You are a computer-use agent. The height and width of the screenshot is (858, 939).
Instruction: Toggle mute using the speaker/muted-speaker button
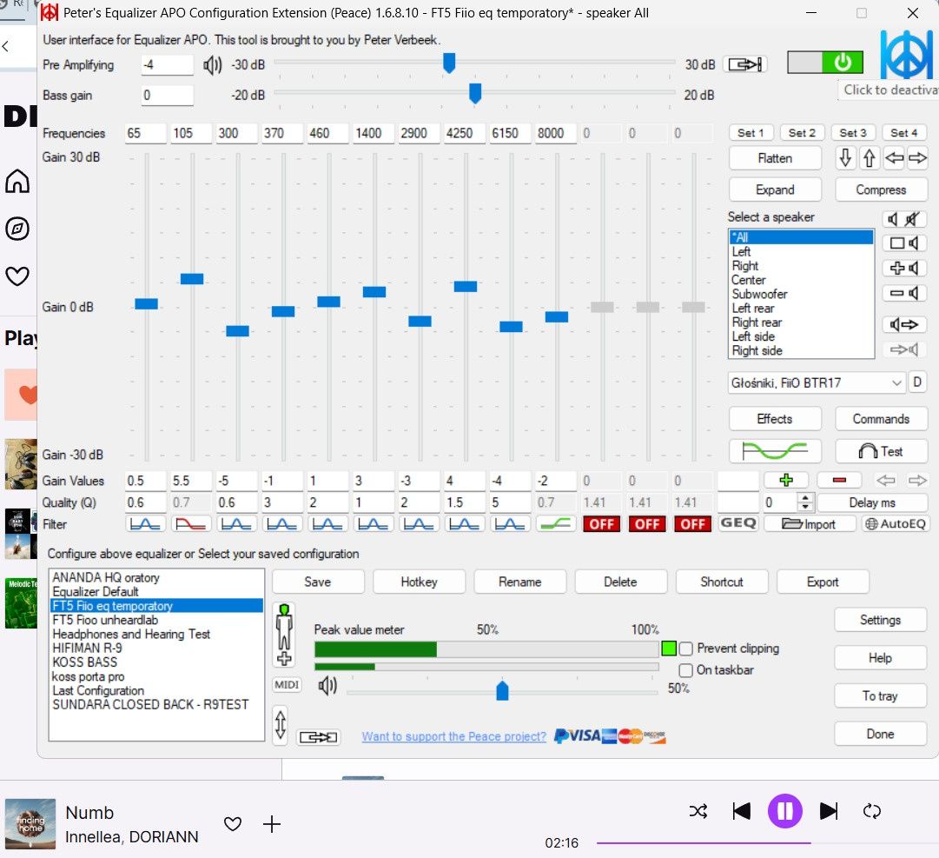coord(904,219)
